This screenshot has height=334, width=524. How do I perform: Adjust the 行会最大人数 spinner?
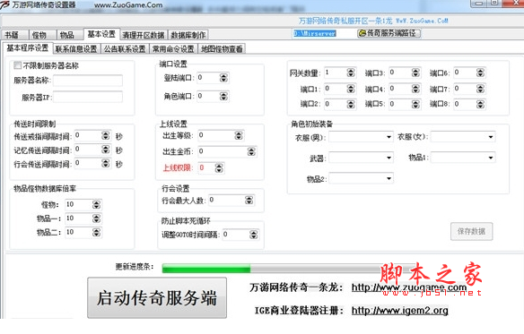(249, 201)
